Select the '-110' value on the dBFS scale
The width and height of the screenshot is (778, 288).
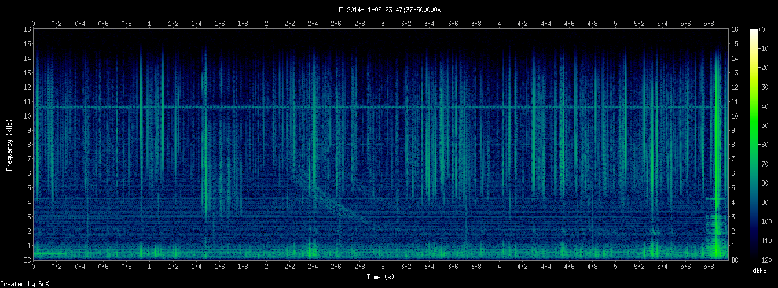click(766, 241)
